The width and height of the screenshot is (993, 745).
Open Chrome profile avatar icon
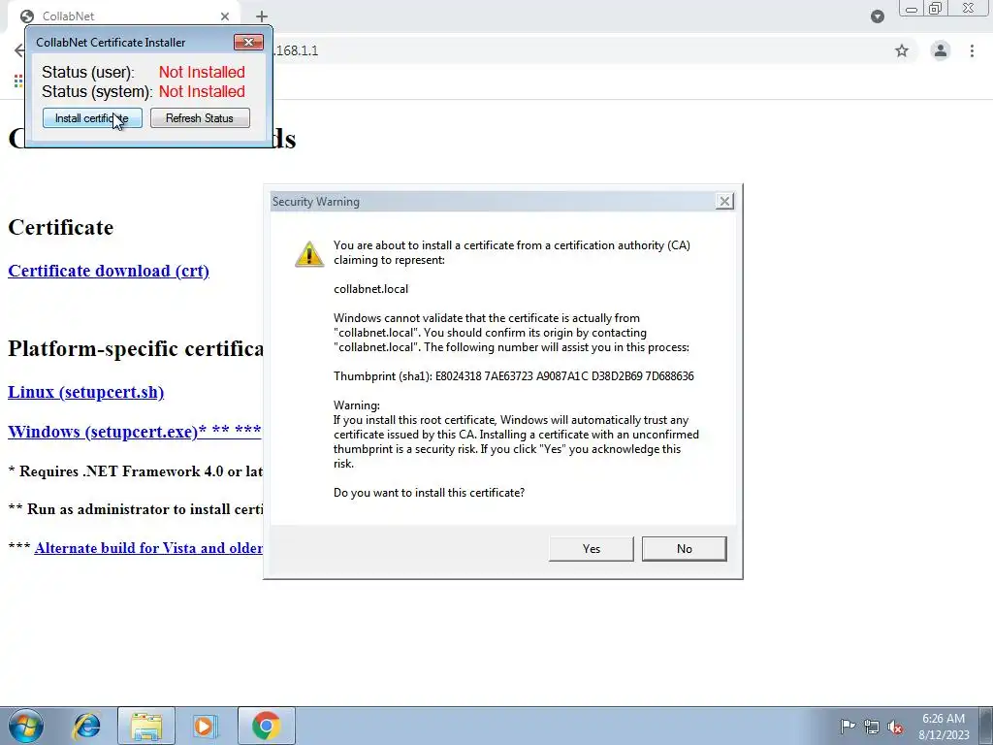coord(941,50)
